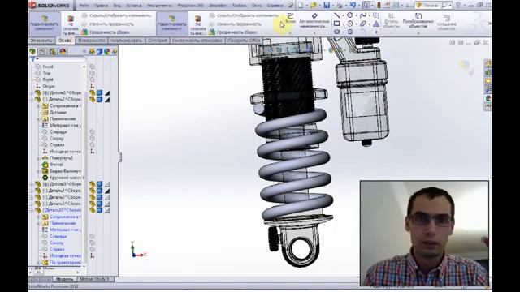The width and height of the screenshot is (520, 292).
Task: Select the sketch Text tool (letter A)
Action: [376, 24]
